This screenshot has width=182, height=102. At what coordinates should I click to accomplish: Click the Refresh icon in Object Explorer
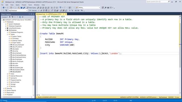point(20,17)
